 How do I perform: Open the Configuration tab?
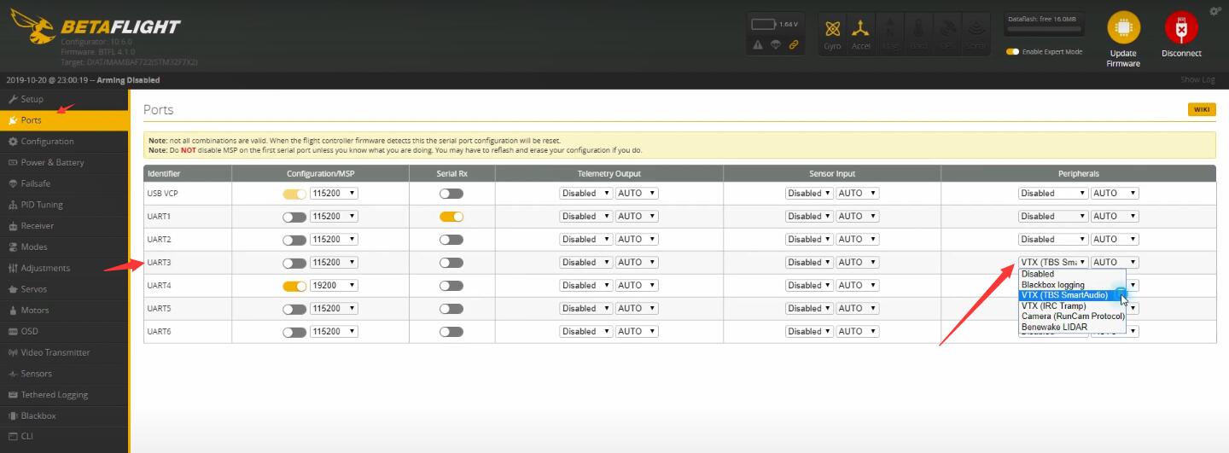65,142
